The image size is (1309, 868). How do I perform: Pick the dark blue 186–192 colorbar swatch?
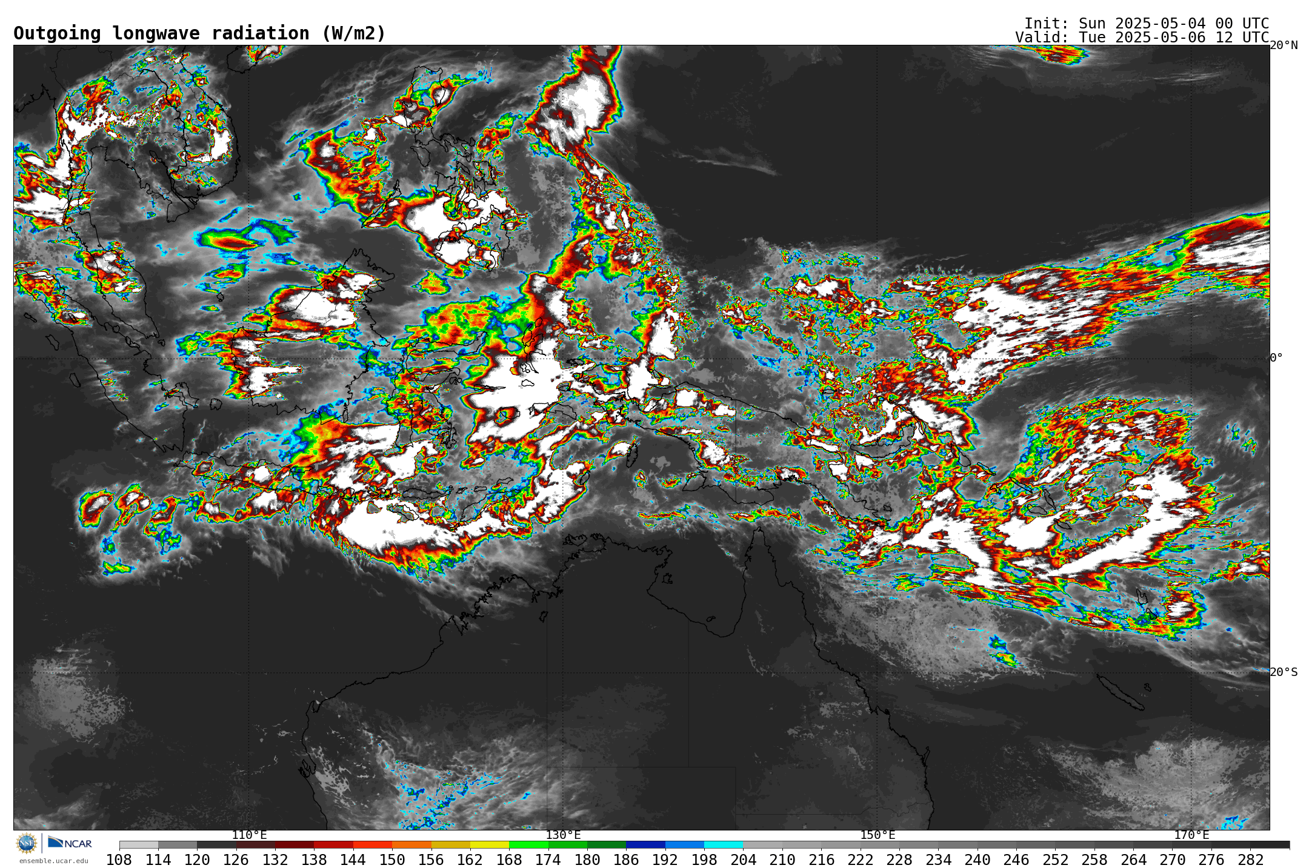[x=645, y=844]
